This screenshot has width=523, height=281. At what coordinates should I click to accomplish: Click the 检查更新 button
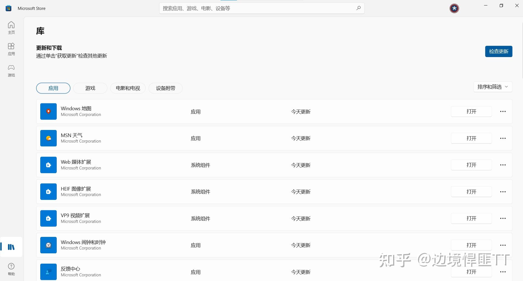(499, 52)
